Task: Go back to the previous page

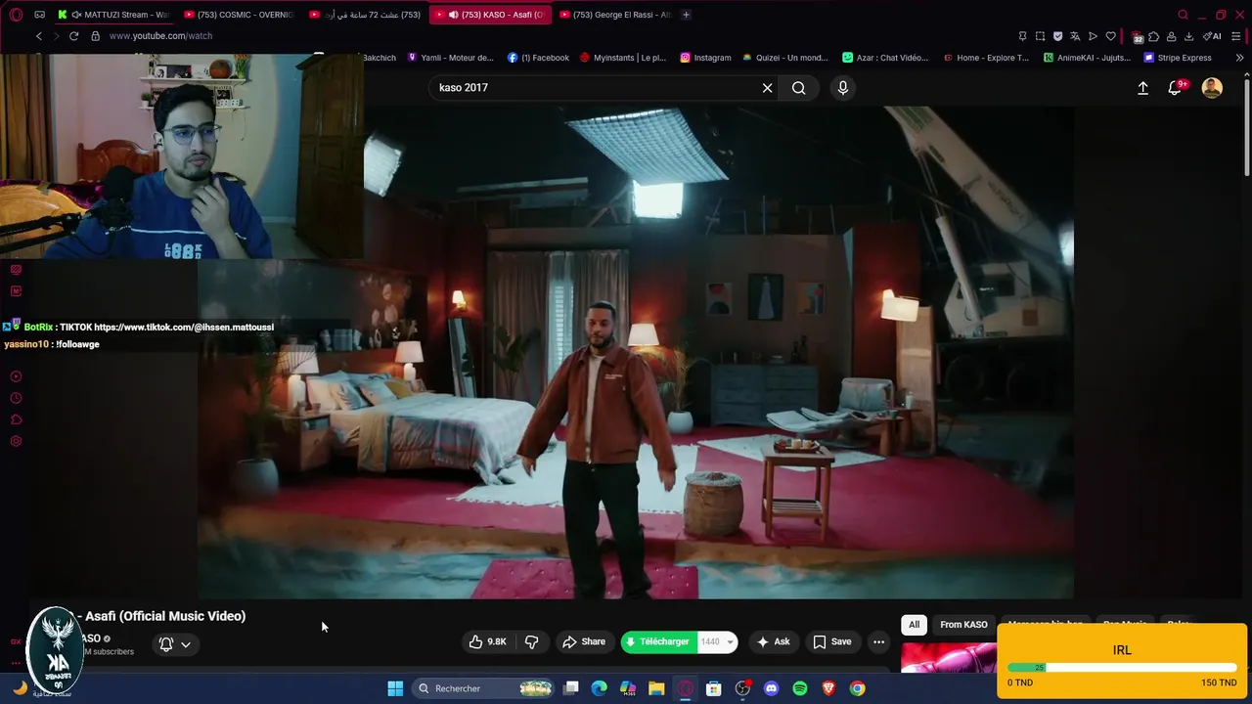Action: [x=38, y=36]
